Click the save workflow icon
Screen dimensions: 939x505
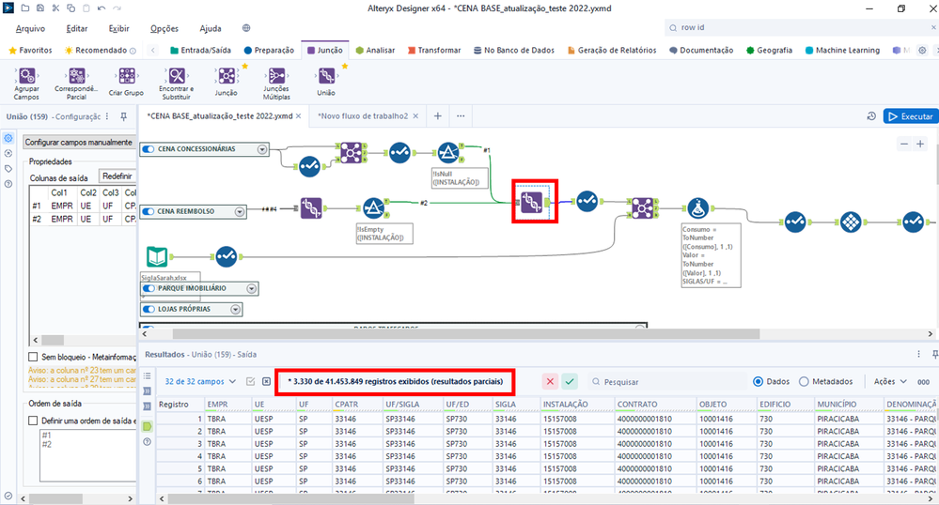click(x=40, y=8)
